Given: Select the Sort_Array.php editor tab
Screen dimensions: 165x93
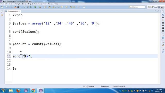Looking at the screenshot, I should coord(13,11).
